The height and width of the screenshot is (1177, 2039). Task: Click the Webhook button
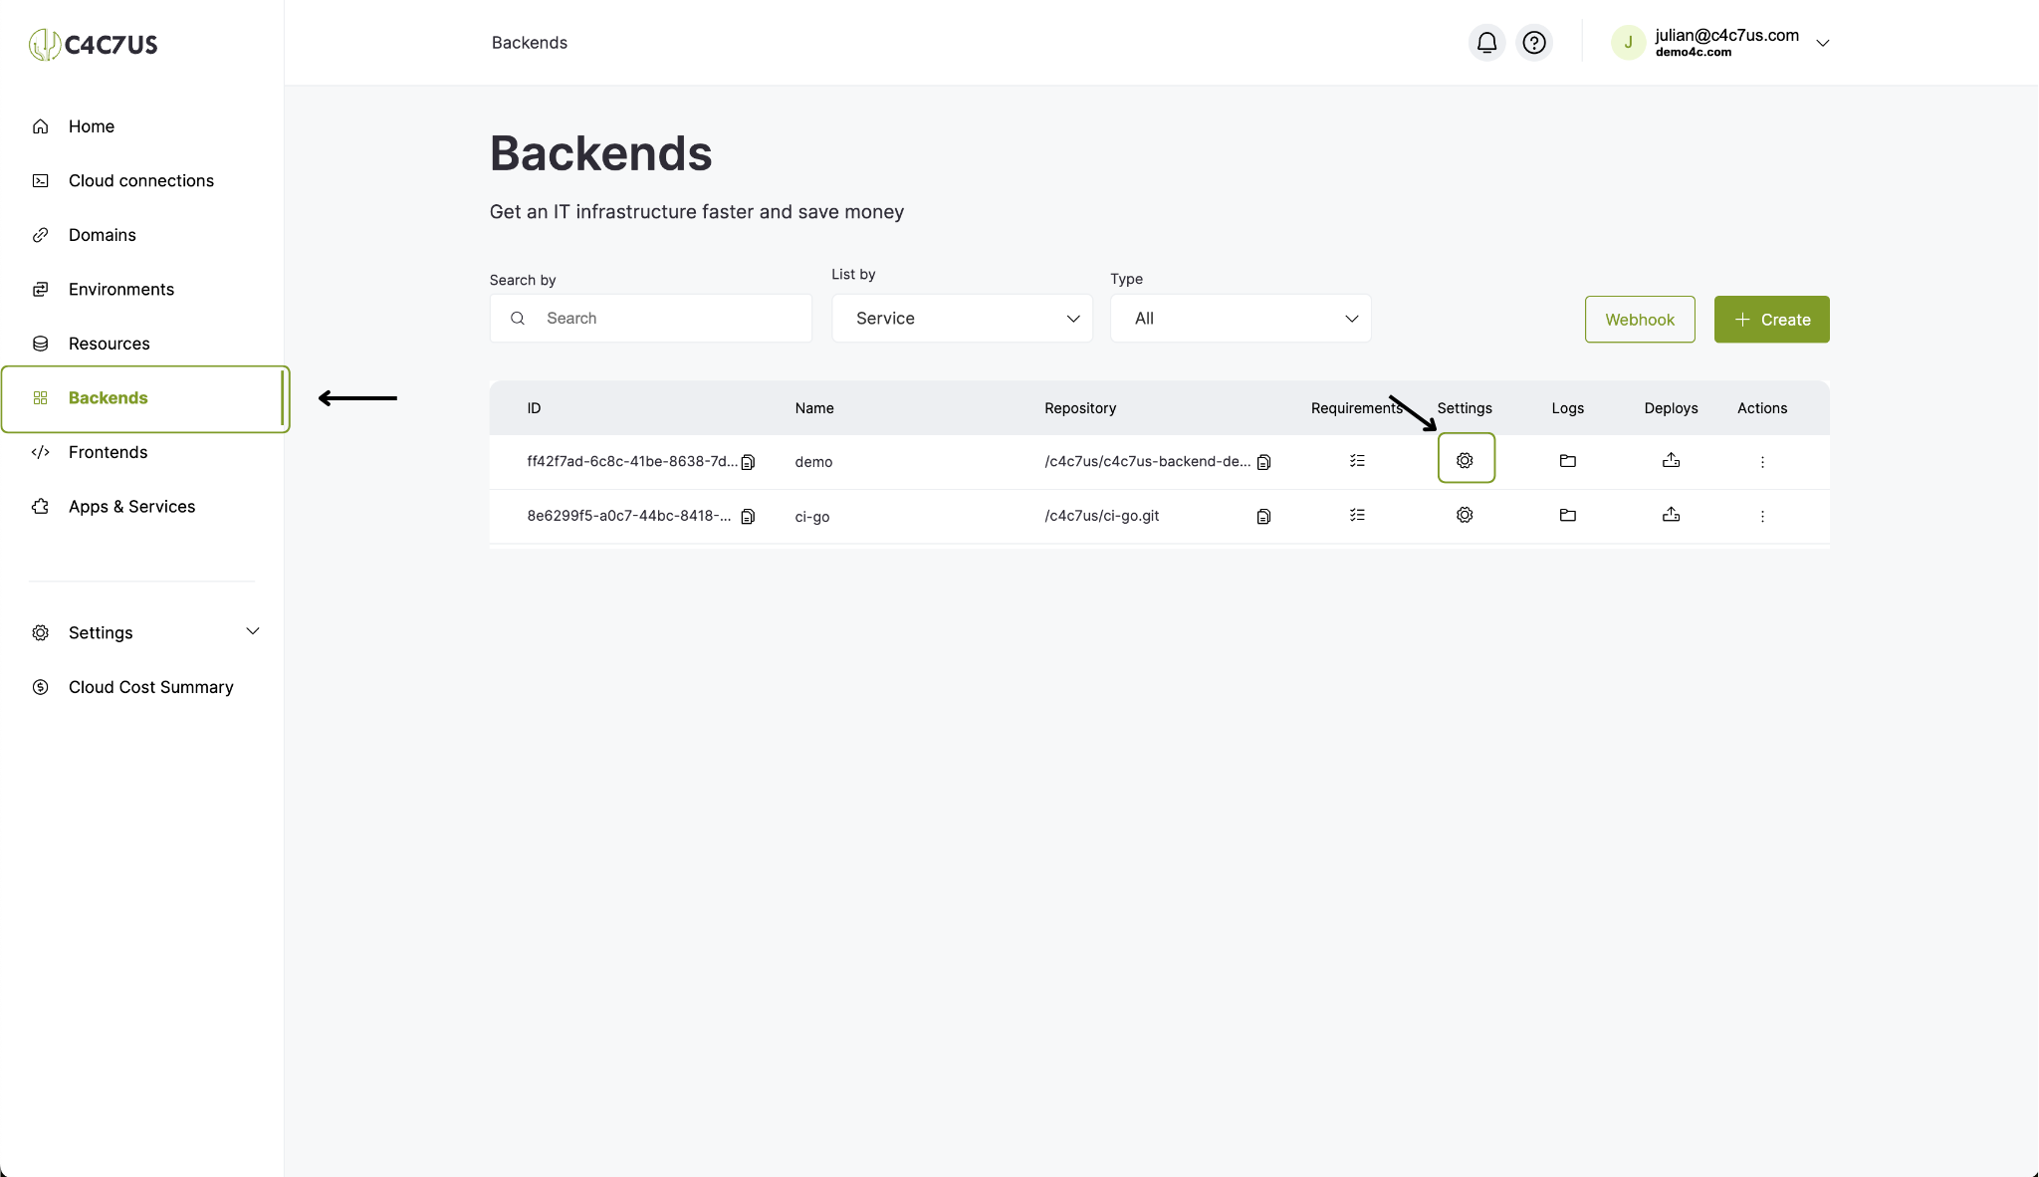[1640, 320]
